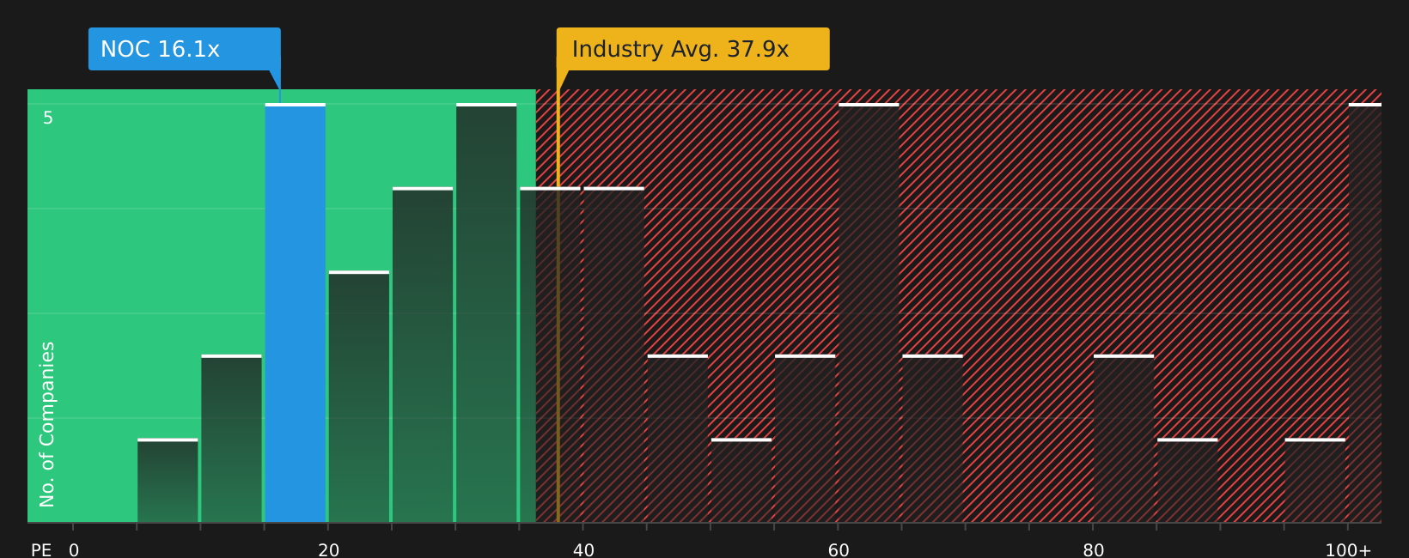
Task: Select the blue NOC bar in the histogram
Action: tap(296, 312)
